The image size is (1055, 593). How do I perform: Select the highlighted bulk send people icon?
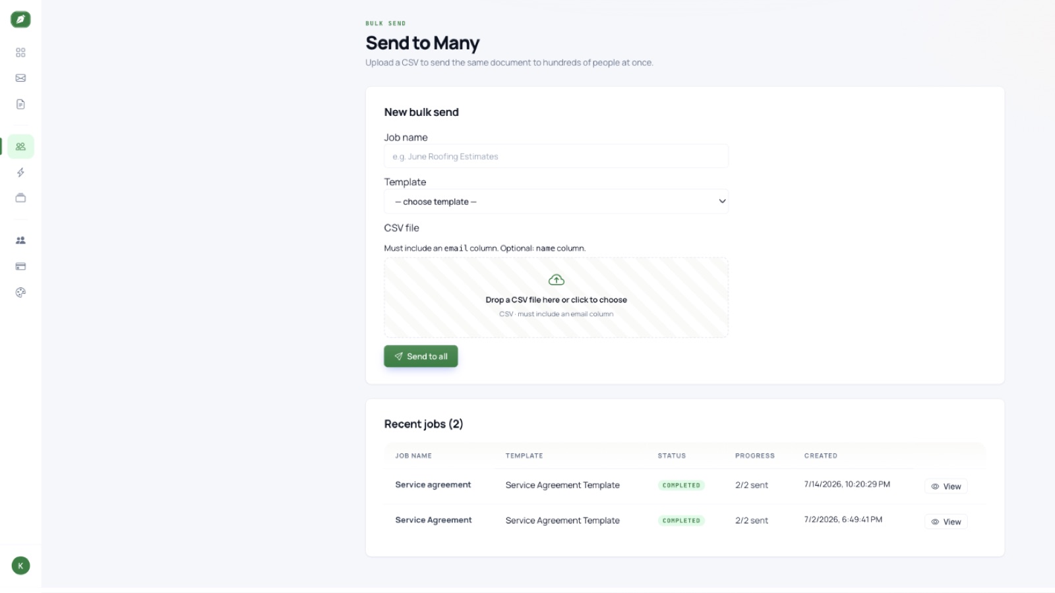pos(20,146)
